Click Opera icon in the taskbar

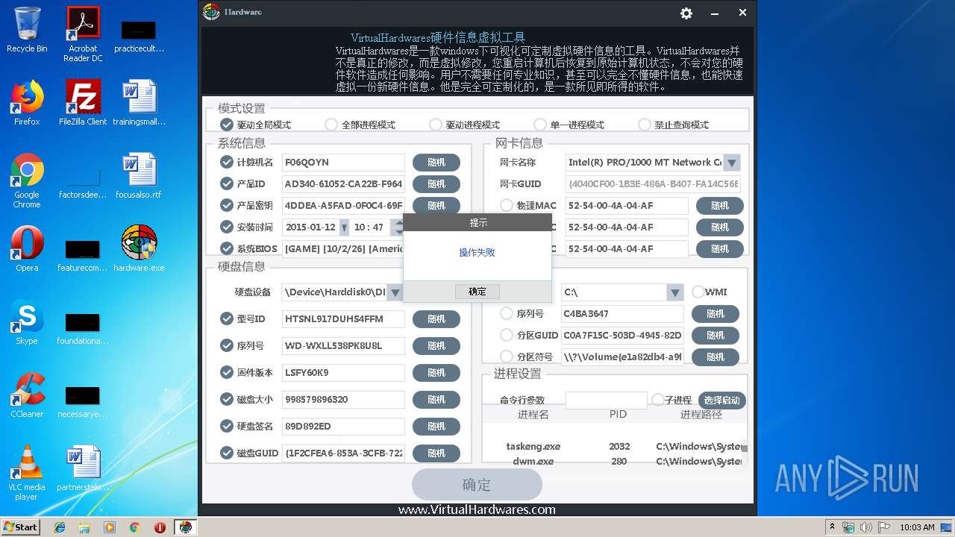(x=160, y=527)
